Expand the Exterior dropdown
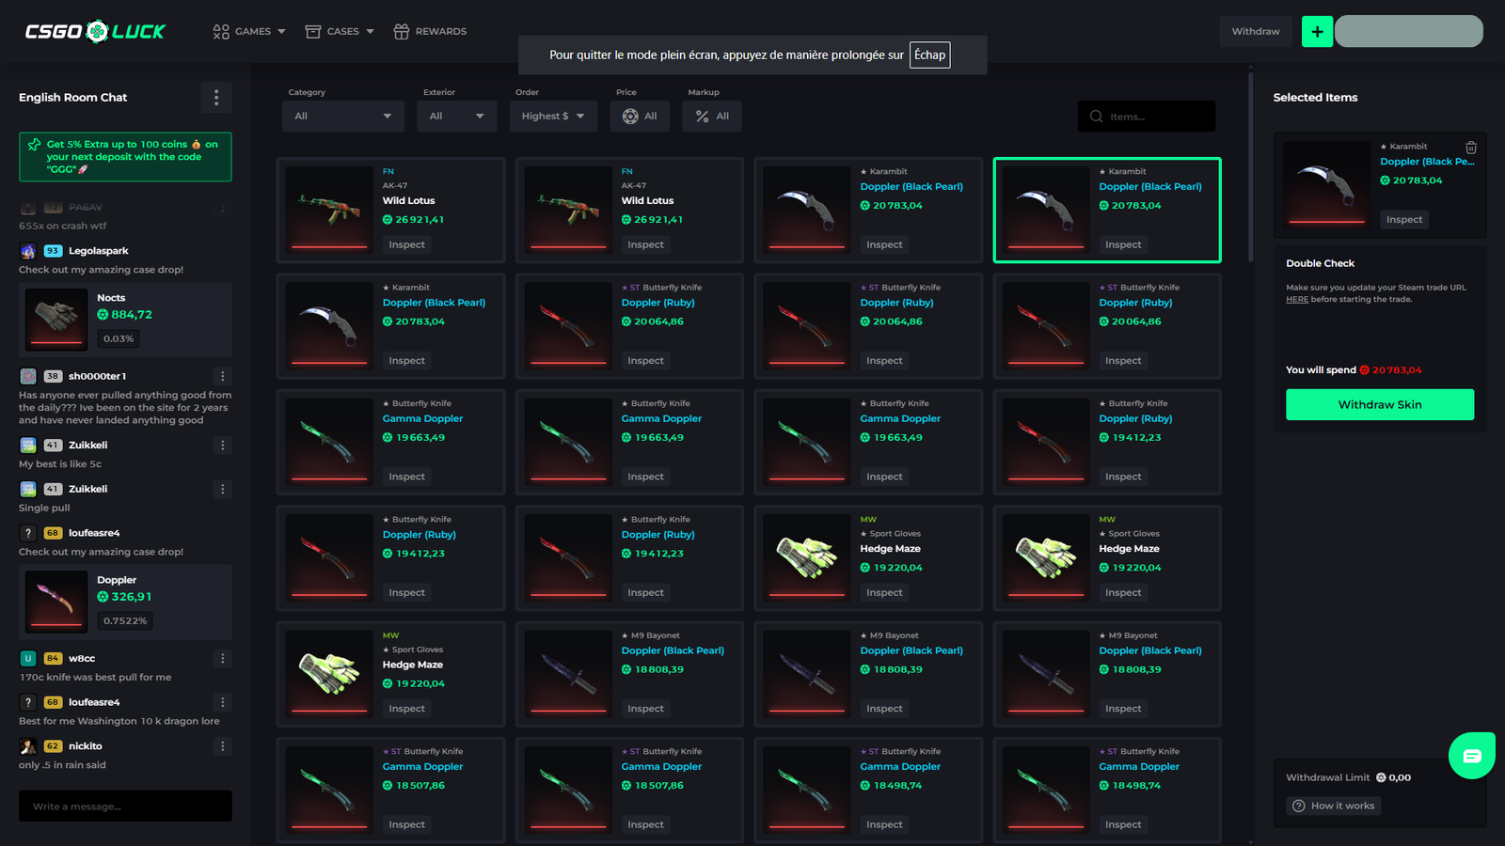 coord(456,116)
